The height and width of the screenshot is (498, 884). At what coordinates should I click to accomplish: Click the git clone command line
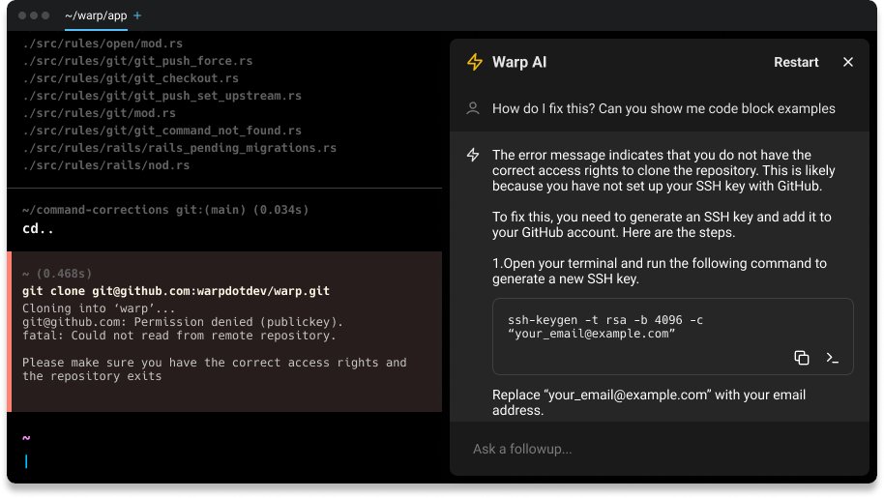coord(176,291)
